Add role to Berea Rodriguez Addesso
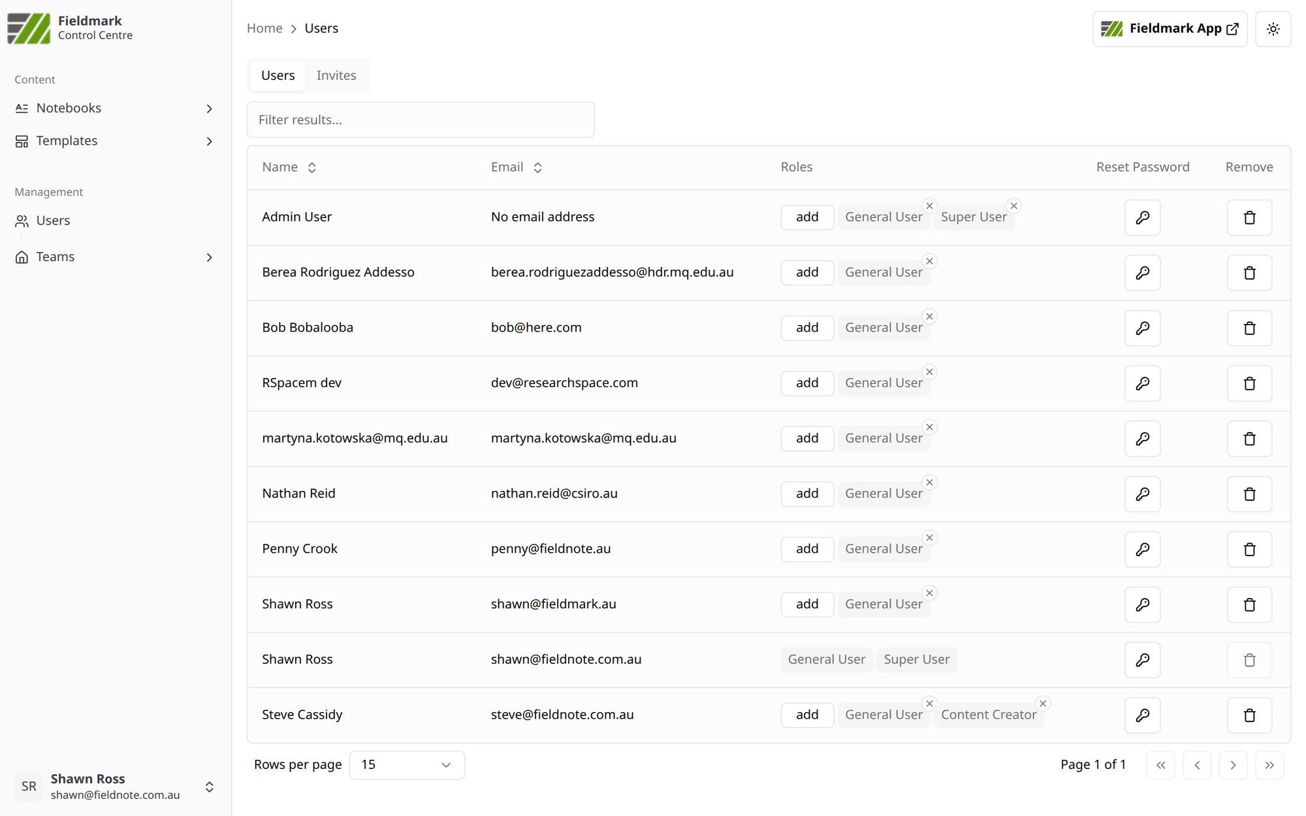Image resolution: width=1306 pixels, height=816 pixels. [x=806, y=272]
